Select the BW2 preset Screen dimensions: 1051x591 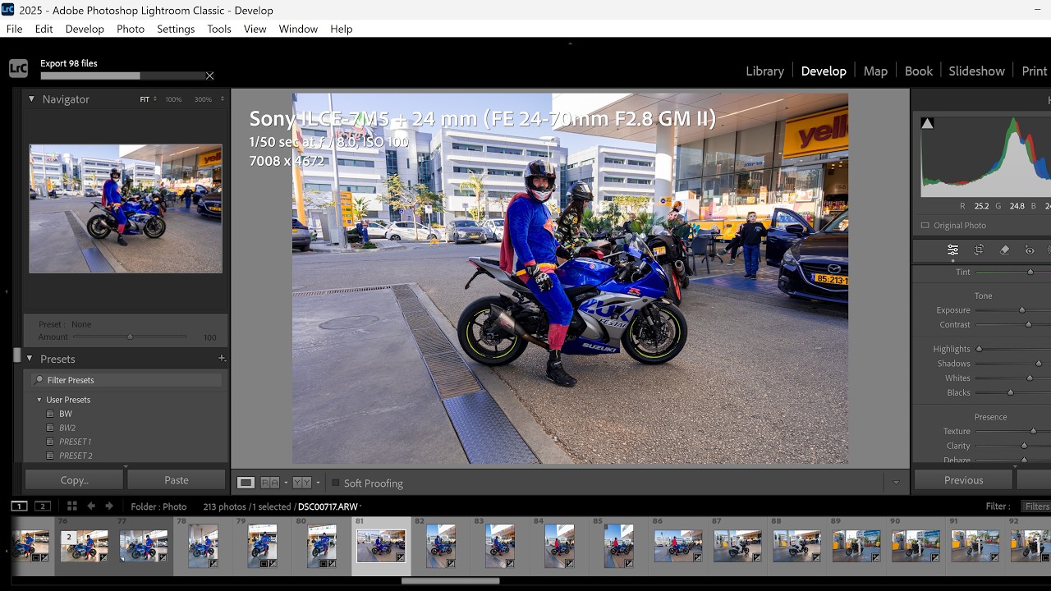point(67,428)
